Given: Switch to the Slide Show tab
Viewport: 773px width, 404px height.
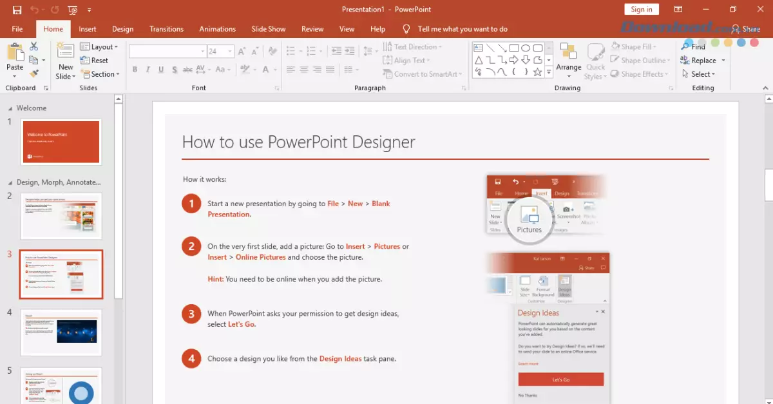Looking at the screenshot, I should pos(268,29).
